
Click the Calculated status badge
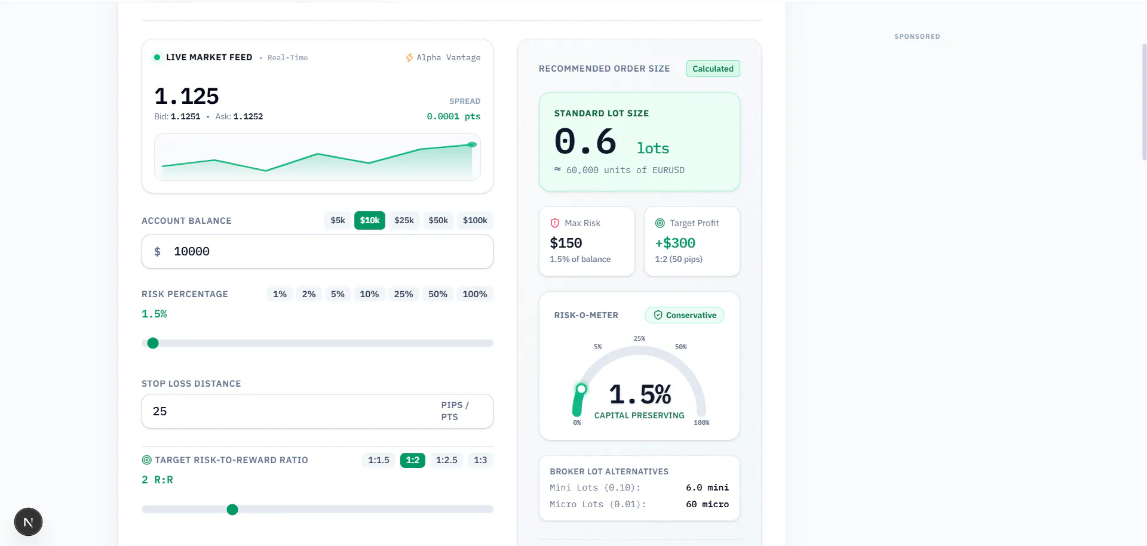pos(713,69)
